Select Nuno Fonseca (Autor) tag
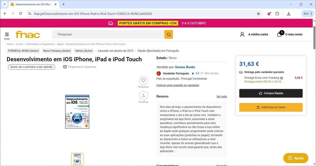The height and width of the screenshot is (166, 316). click(57, 51)
